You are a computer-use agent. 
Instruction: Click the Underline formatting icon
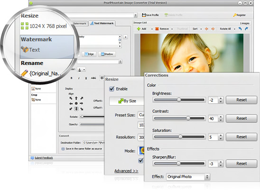[86, 78]
